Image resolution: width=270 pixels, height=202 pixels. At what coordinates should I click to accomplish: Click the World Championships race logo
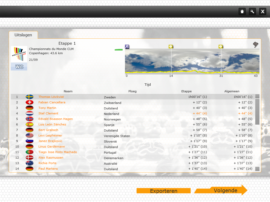(x=19, y=54)
